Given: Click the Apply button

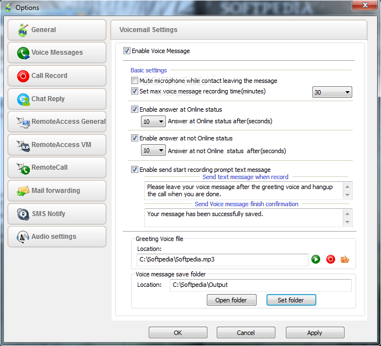Looking at the screenshot, I should (315, 332).
